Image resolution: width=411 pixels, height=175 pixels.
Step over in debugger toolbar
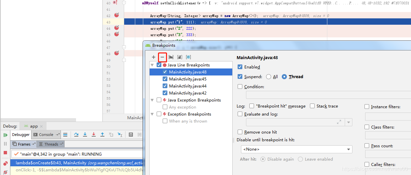coord(76,135)
